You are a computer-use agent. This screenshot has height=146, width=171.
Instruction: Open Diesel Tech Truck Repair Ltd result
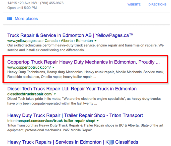click(x=72, y=89)
